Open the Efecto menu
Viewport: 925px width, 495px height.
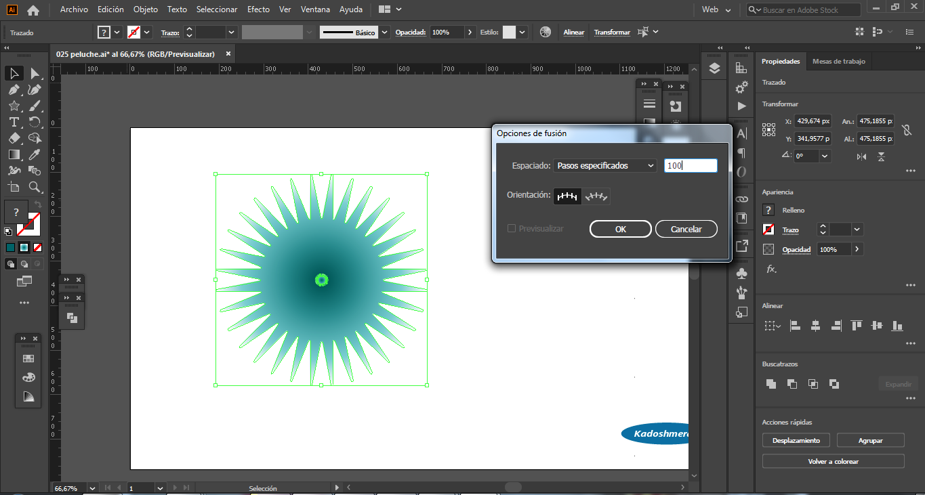pyautogui.click(x=258, y=9)
